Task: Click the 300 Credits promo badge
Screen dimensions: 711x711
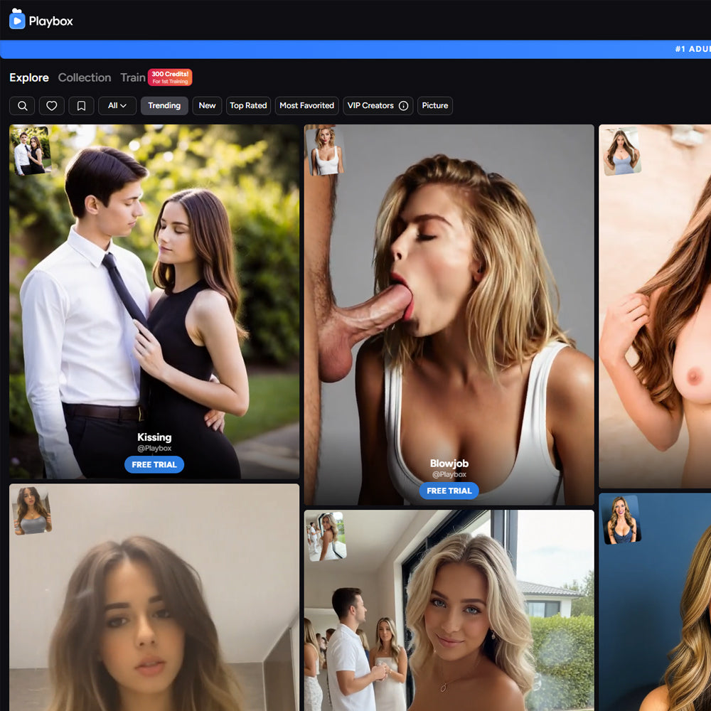Action: pos(170,77)
